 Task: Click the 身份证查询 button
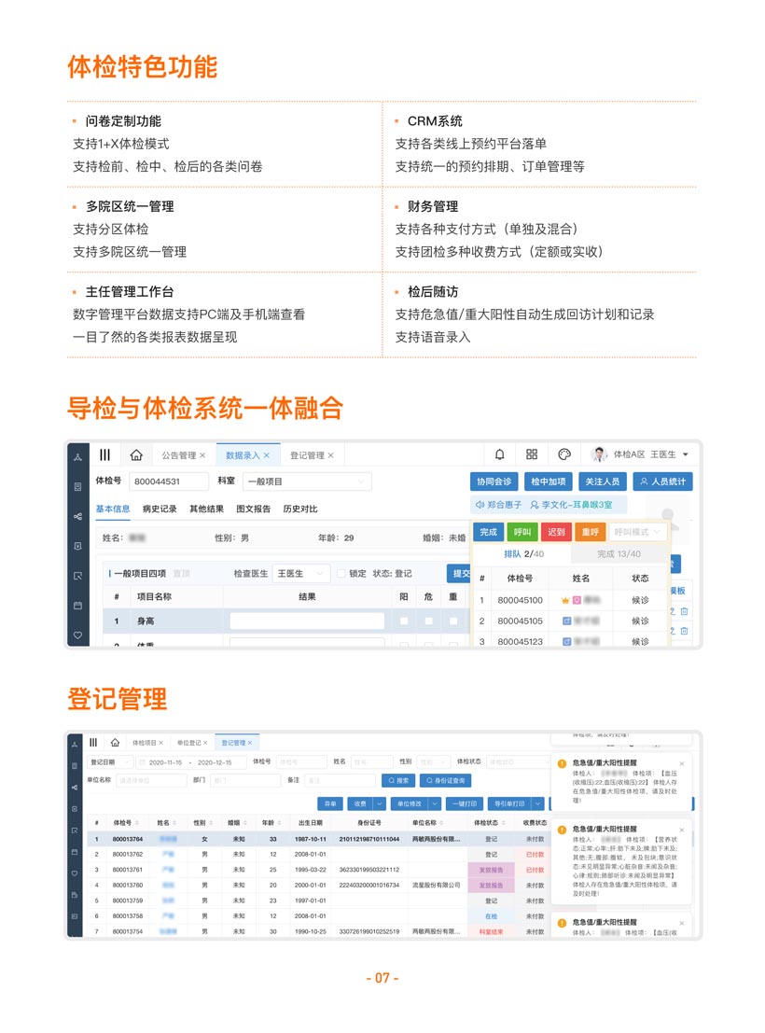click(x=447, y=780)
